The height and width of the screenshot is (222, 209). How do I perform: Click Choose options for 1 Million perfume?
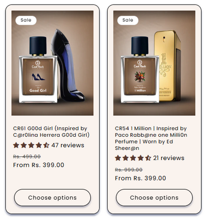point(154,197)
